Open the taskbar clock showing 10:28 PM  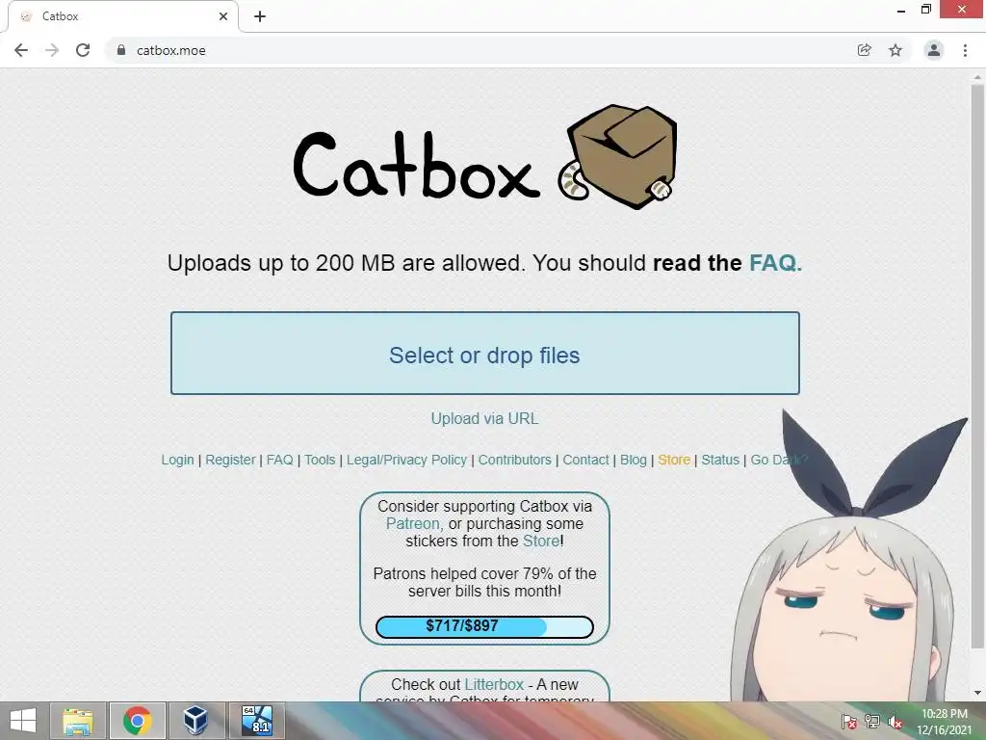point(945,722)
